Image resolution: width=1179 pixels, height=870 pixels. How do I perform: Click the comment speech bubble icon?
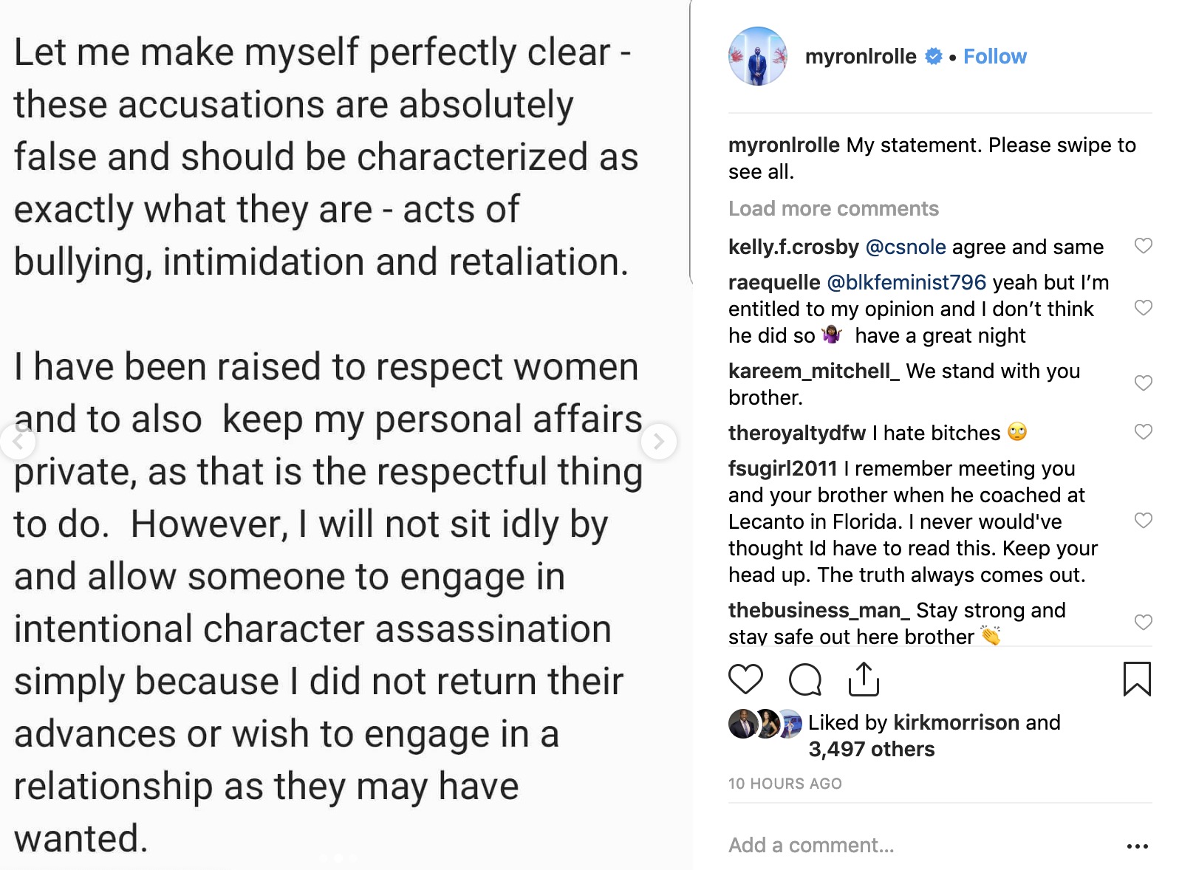tap(804, 679)
